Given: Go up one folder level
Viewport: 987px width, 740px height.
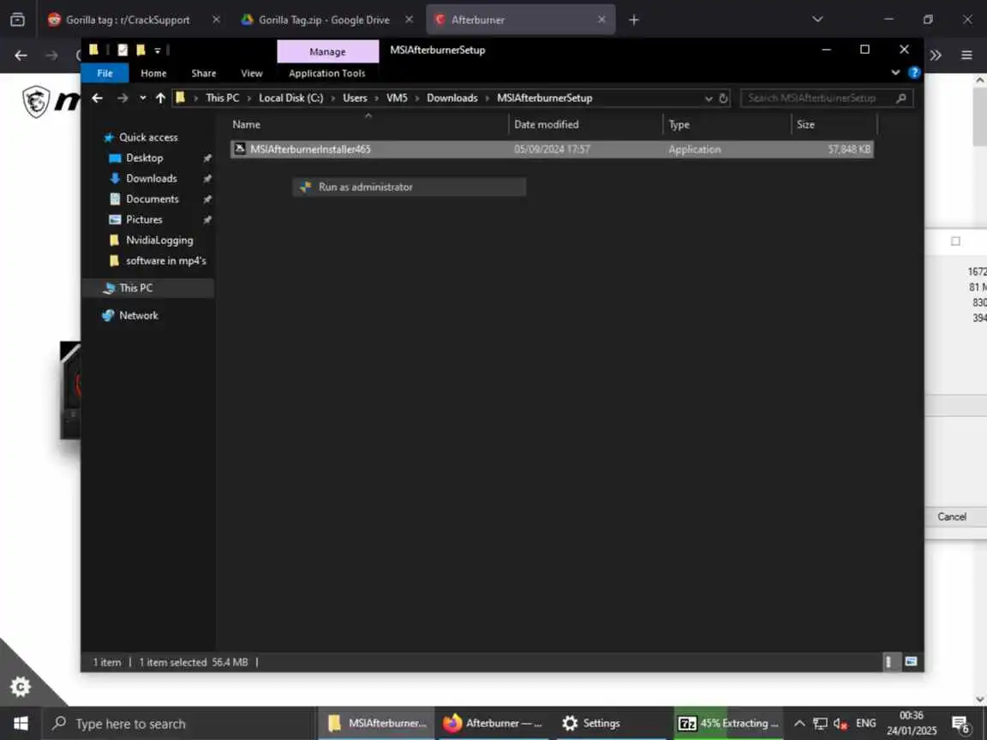Looking at the screenshot, I should (160, 98).
